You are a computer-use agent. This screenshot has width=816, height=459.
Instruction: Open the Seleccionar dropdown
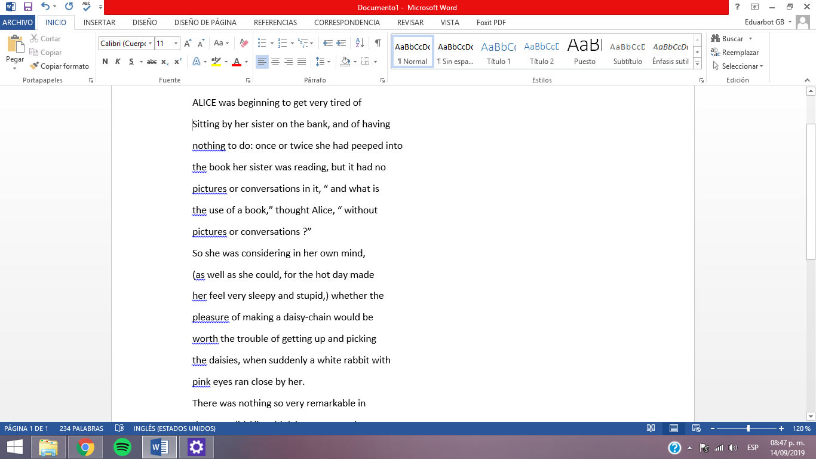(738, 66)
